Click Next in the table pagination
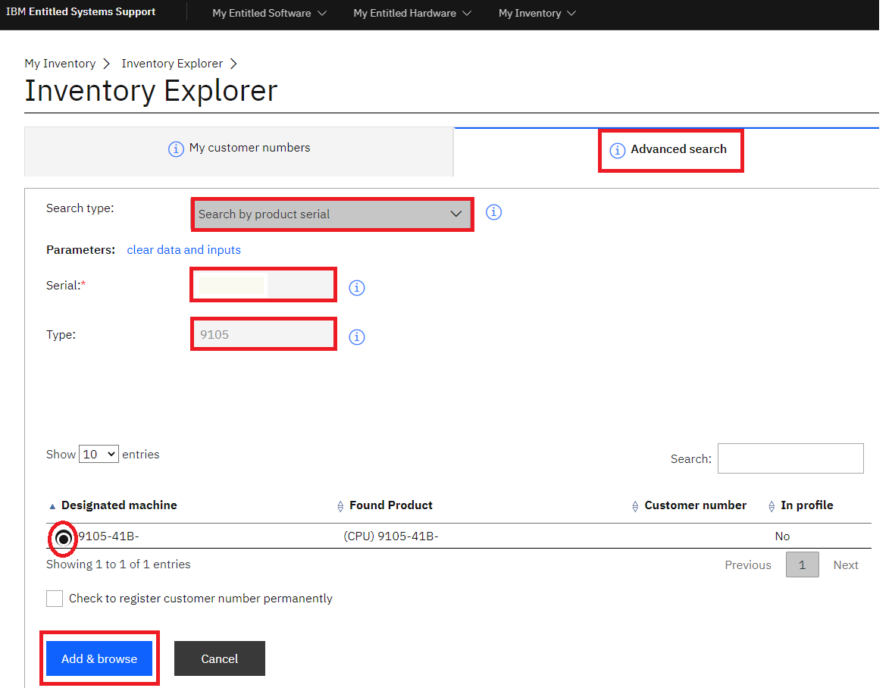 point(846,564)
